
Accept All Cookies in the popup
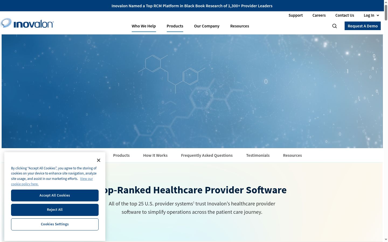point(55,195)
